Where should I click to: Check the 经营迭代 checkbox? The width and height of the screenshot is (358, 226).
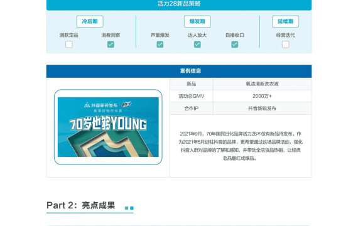click(x=285, y=45)
